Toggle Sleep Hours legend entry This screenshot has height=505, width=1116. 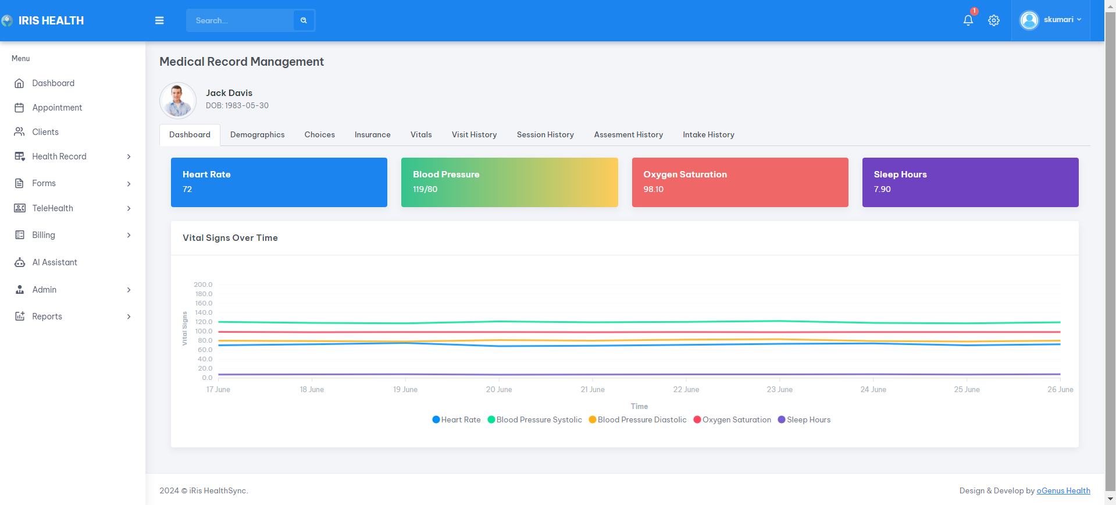tap(804, 419)
